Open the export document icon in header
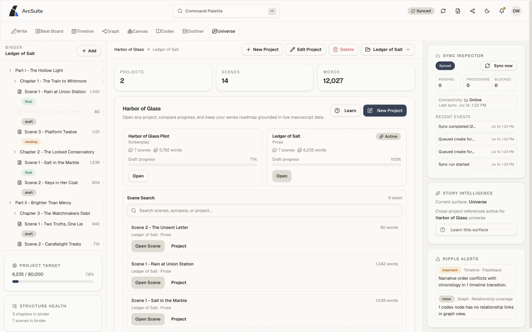The height and width of the screenshot is (332, 532). pyautogui.click(x=458, y=11)
